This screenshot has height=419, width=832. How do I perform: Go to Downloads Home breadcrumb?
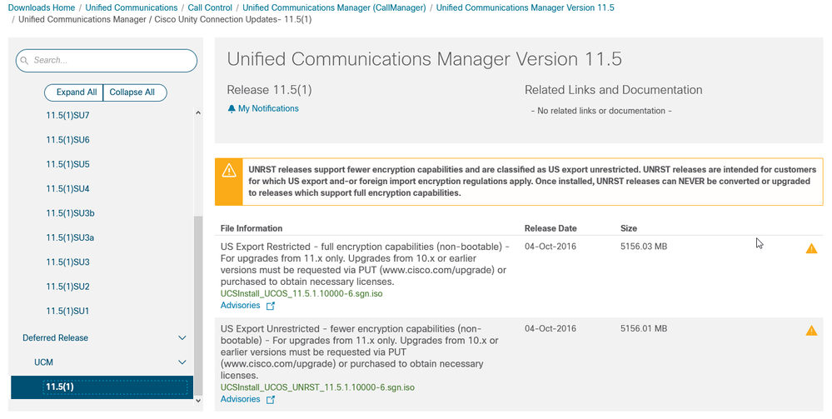point(42,8)
